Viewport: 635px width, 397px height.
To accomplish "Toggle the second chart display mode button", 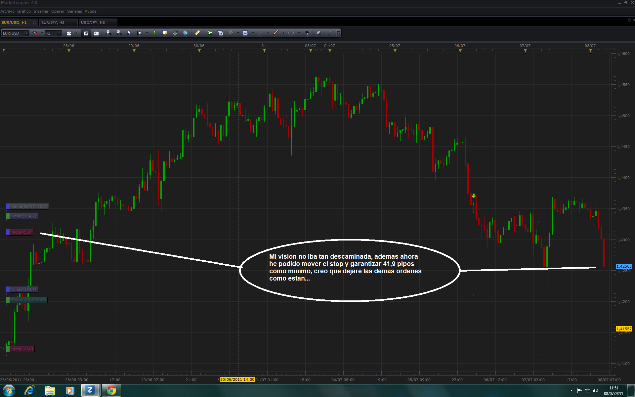I will click(x=96, y=33).
